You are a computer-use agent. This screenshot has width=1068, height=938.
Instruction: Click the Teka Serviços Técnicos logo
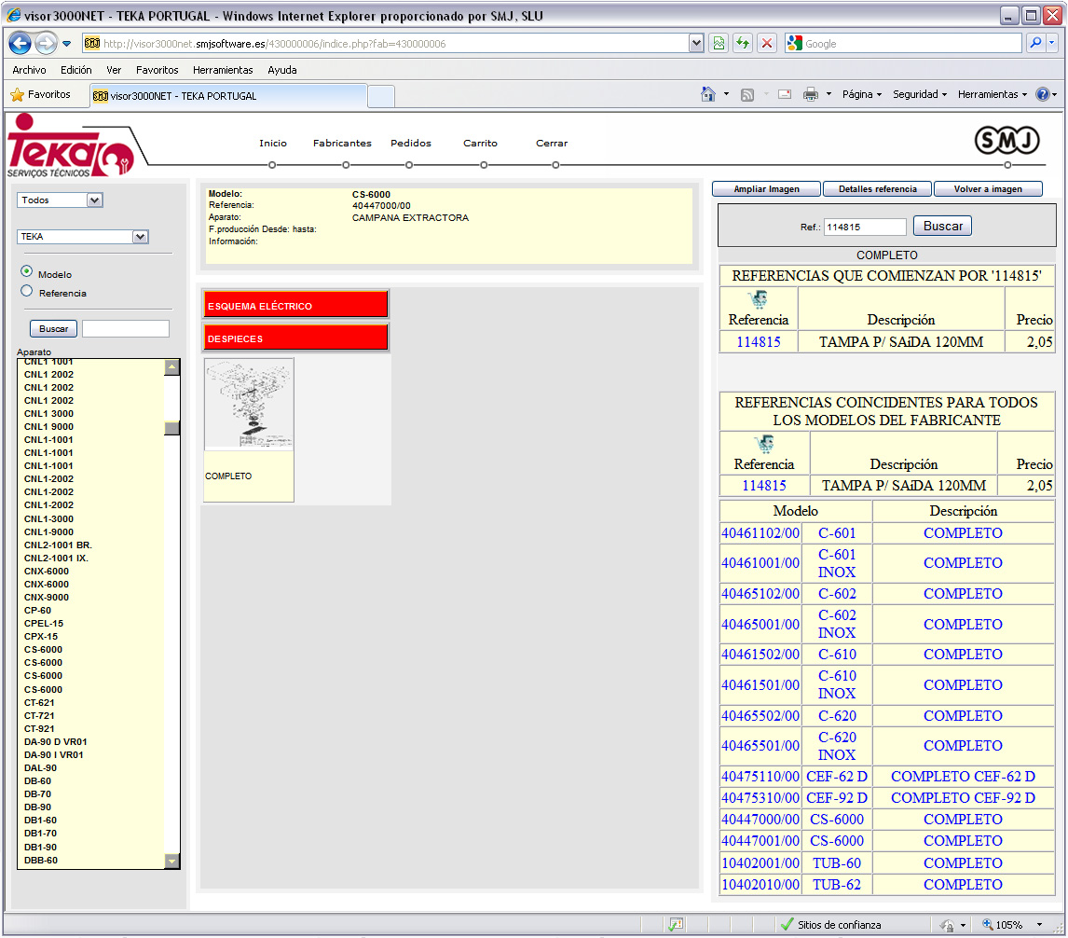71,145
